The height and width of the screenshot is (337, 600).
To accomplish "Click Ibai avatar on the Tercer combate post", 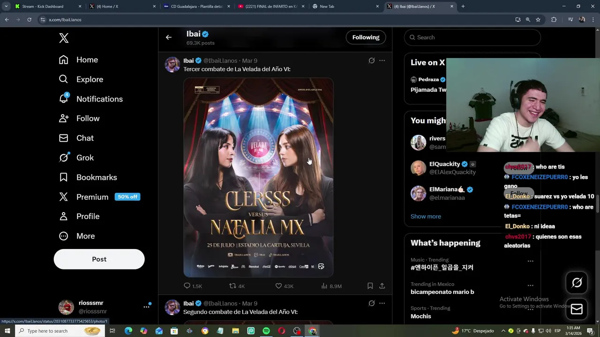I will pyautogui.click(x=172, y=65).
